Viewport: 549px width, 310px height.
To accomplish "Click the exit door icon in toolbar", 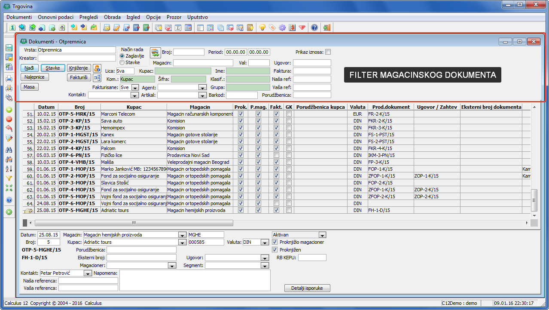I will click(327, 28).
